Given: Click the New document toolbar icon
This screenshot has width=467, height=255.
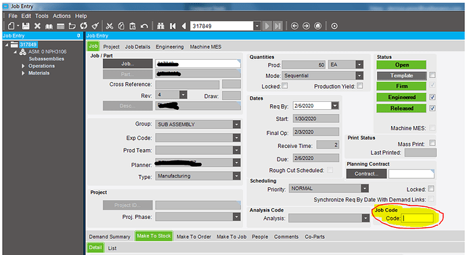Looking at the screenshot, I should [12, 26].
